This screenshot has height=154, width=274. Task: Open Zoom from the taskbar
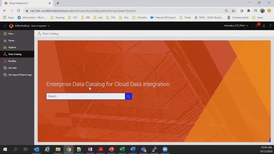[x=165, y=149]
